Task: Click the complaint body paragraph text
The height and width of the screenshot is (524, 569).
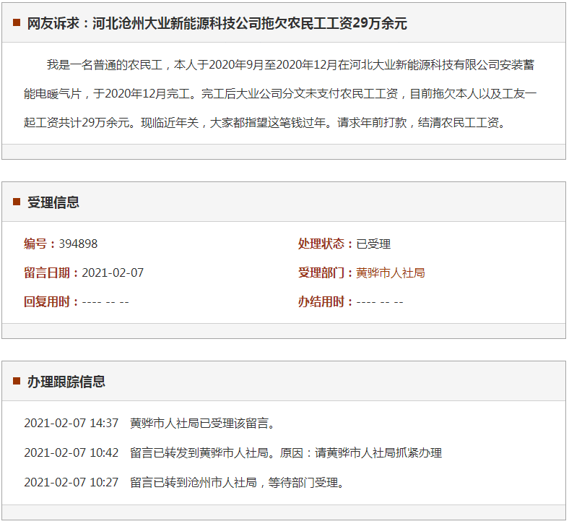Action: (283, 94)
